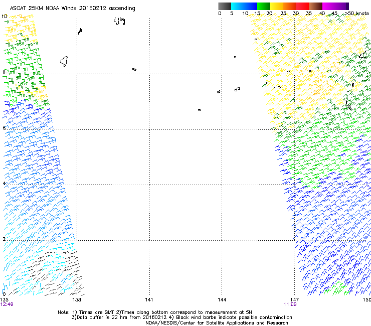
Task: Click the tiny circular island near 144.5E 8.6N
Action: [x=235, y=57]
